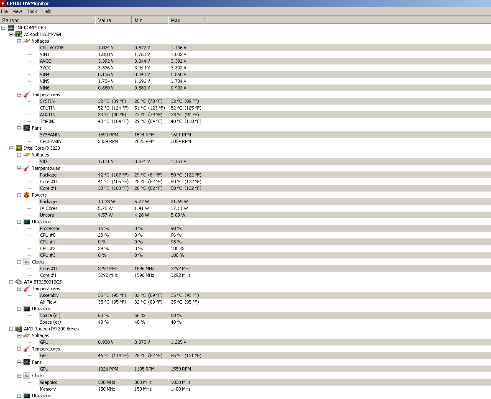Select the Air Flow temperature row

tap(265, 302)
